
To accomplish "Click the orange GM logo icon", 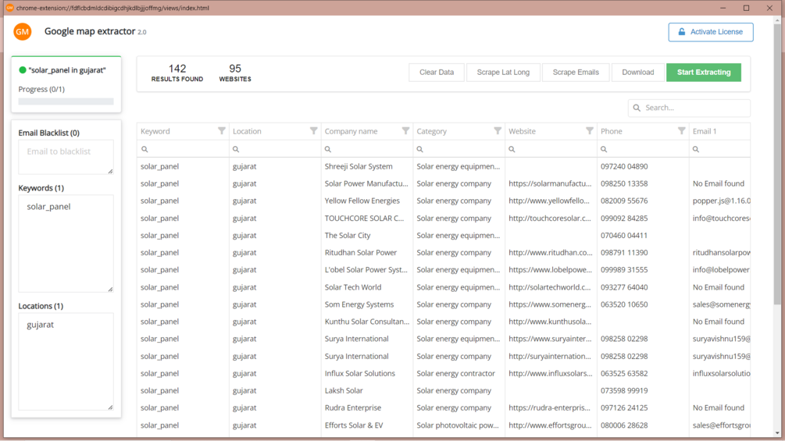I will point(23,31).
